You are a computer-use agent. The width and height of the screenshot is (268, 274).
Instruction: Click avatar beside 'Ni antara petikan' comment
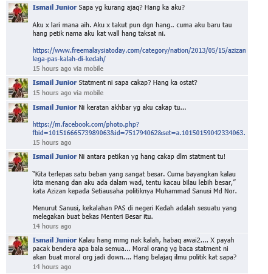coord(18,162)
